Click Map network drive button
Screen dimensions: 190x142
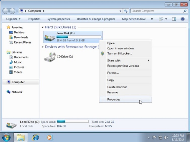click(134, 19)
